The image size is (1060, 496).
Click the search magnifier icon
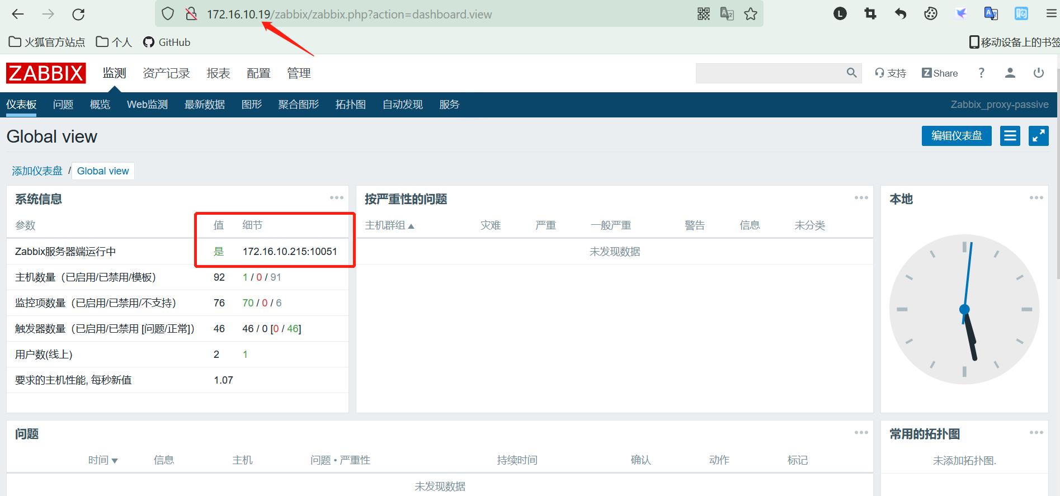tap(851, 73)
